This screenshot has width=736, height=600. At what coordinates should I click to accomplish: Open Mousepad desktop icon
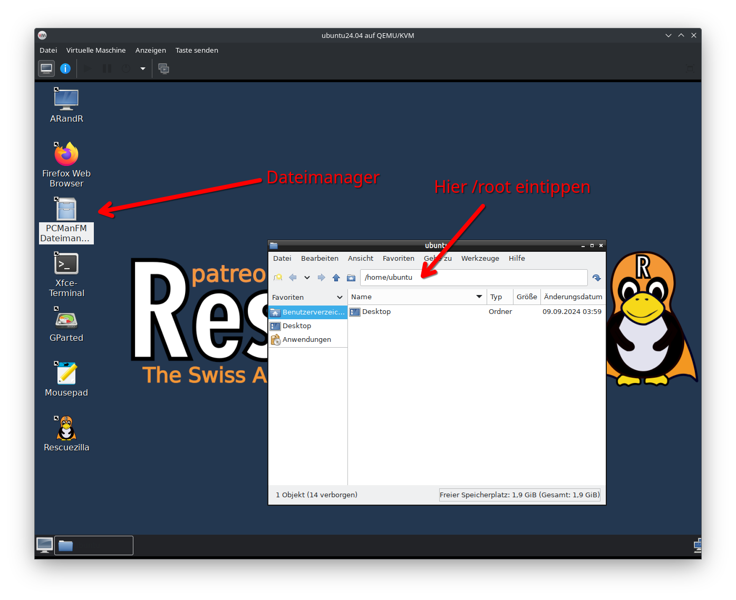click(x=66, y=379)
